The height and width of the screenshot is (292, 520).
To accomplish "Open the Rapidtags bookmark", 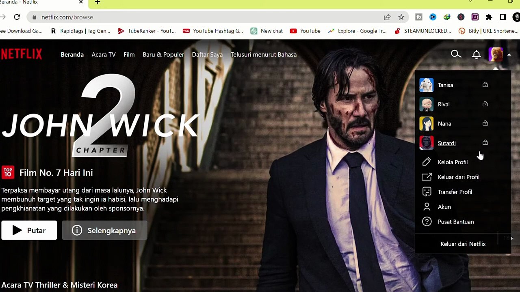I will pyautogui.click(x=80, y=31).
